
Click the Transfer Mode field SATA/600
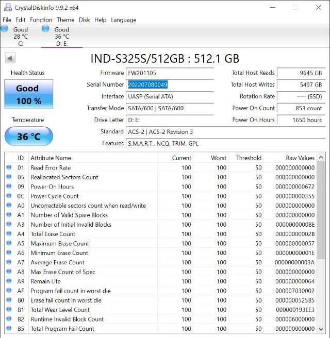coord(170,108)
